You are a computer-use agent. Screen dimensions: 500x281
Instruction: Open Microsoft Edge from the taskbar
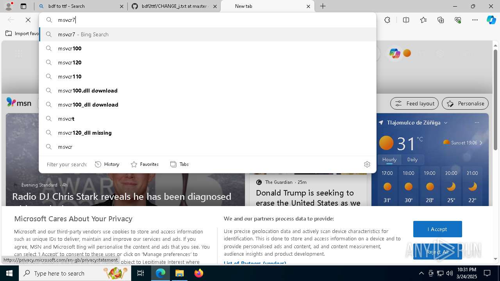(161, 273)
